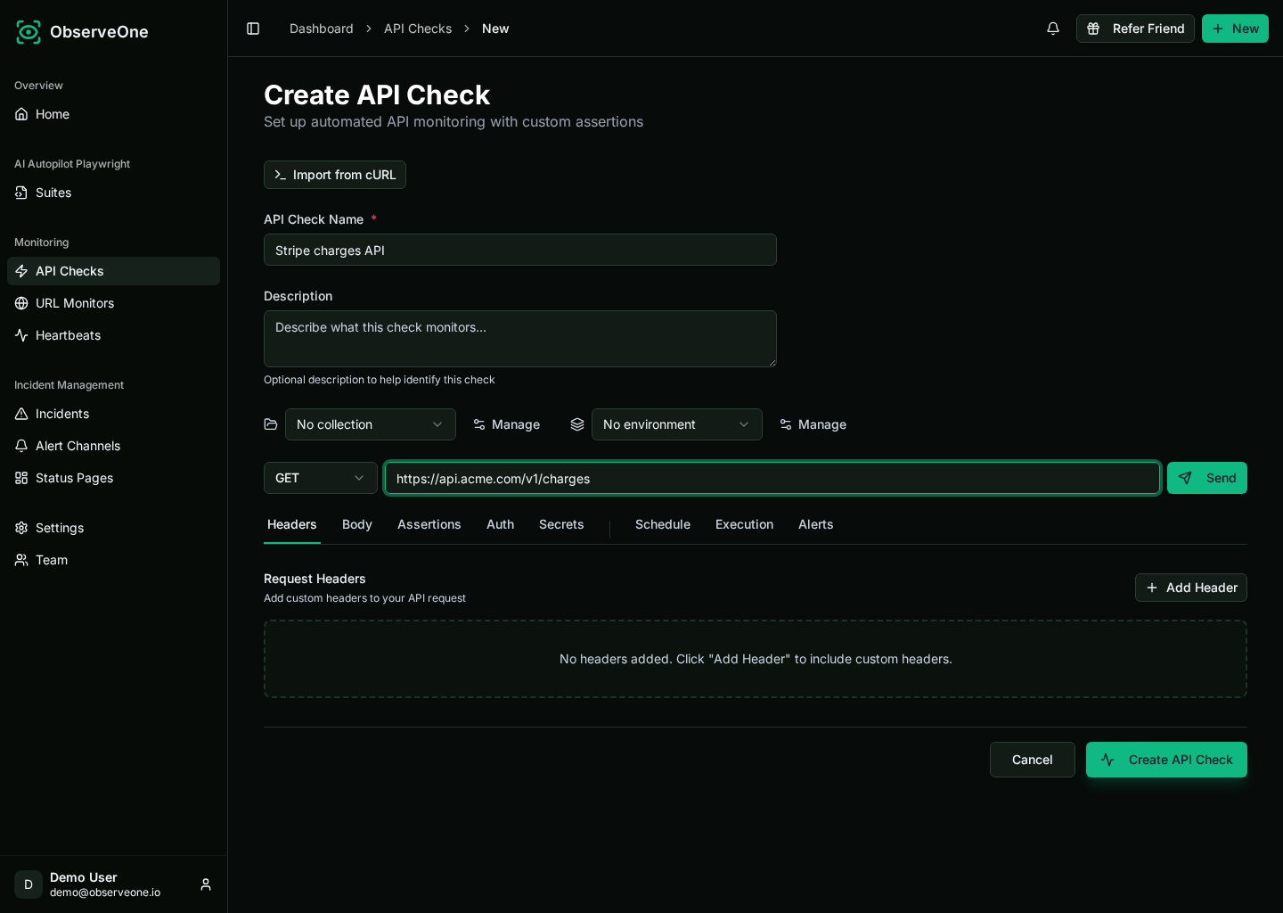The width and height of the screenshot is (1283, 913).
Task: Click the API Checks lightning icon
Action: point(21,271)
